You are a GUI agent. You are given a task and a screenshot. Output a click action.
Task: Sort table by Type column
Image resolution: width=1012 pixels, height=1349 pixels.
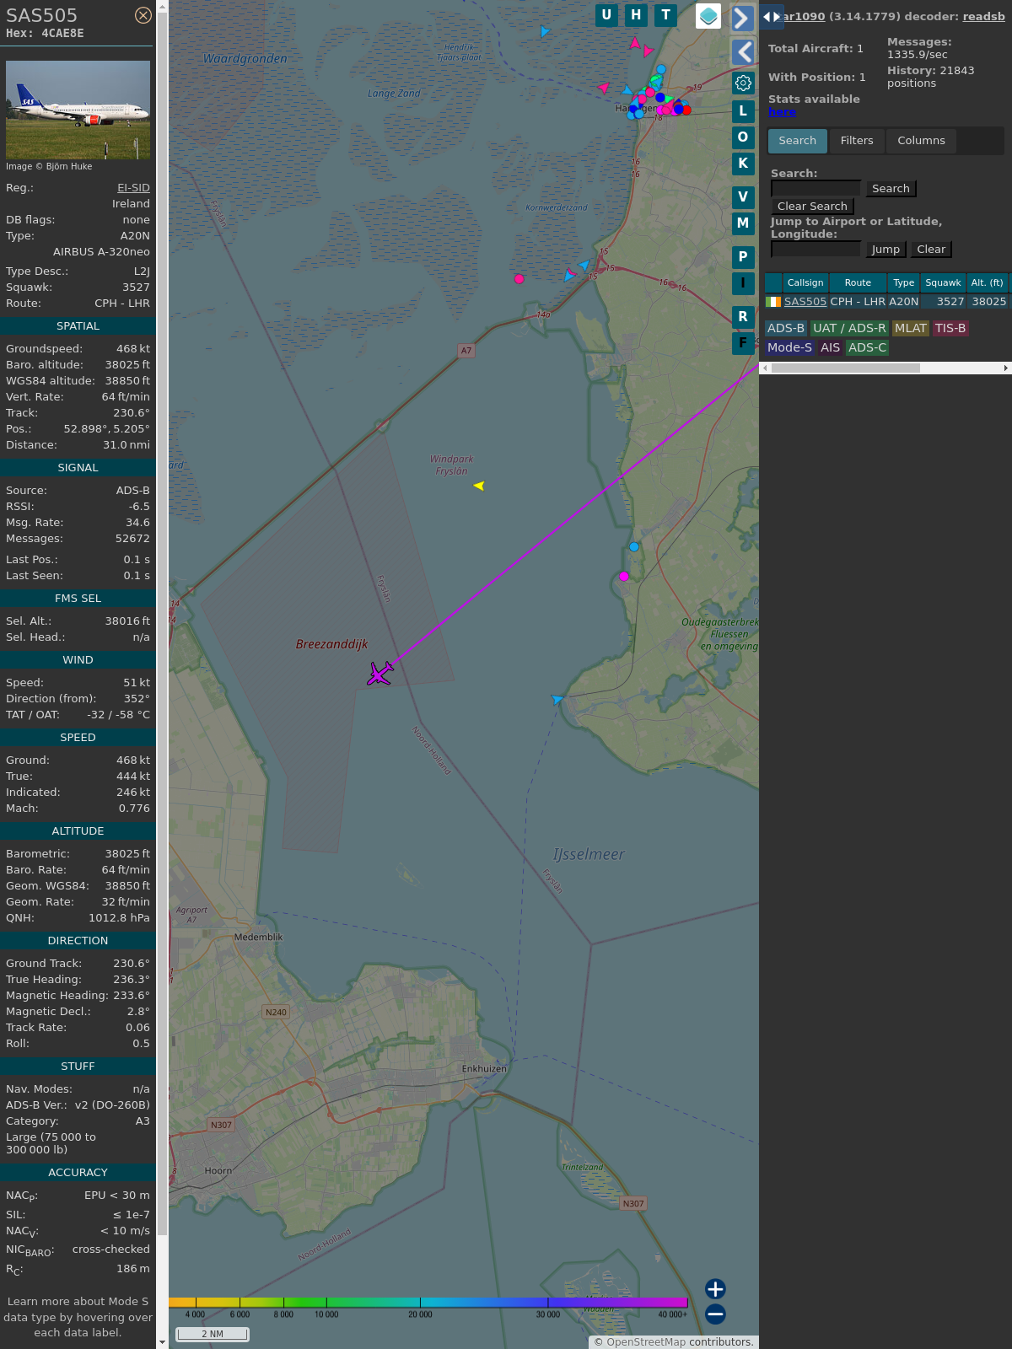pyautogui.click(x=904, y=282)
